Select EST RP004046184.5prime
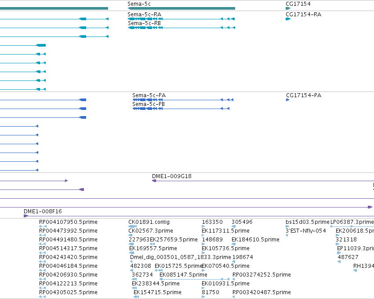The image size is (374, 299). point(68,266)
